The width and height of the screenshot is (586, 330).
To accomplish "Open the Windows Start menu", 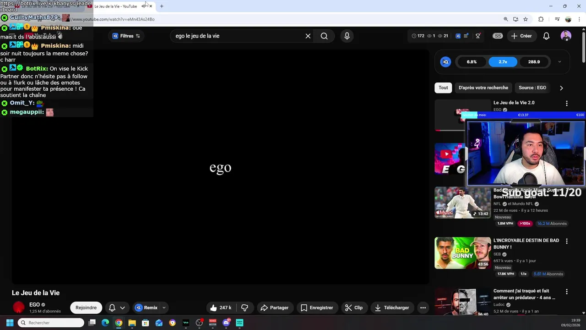I will tap(10, 323).
